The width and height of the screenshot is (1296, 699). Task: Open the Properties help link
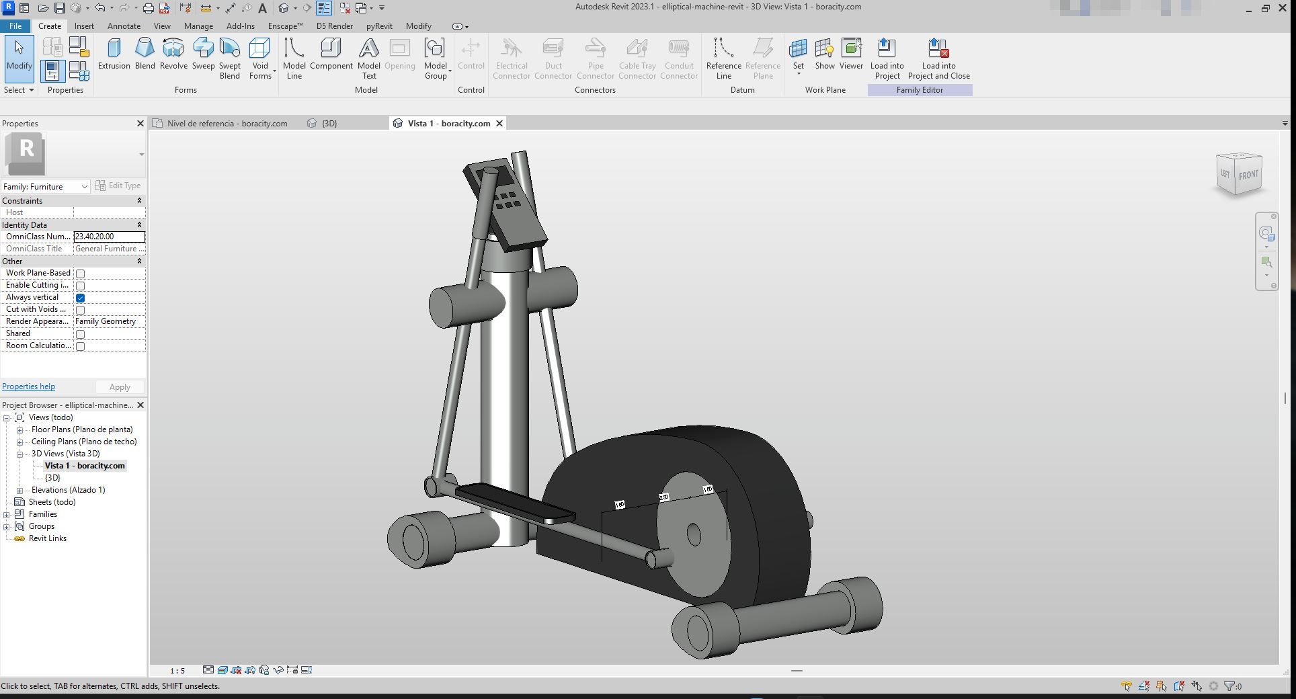tap(28, 386)
